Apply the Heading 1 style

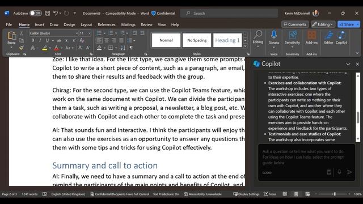pyautogui.click(x=227, y=40)
